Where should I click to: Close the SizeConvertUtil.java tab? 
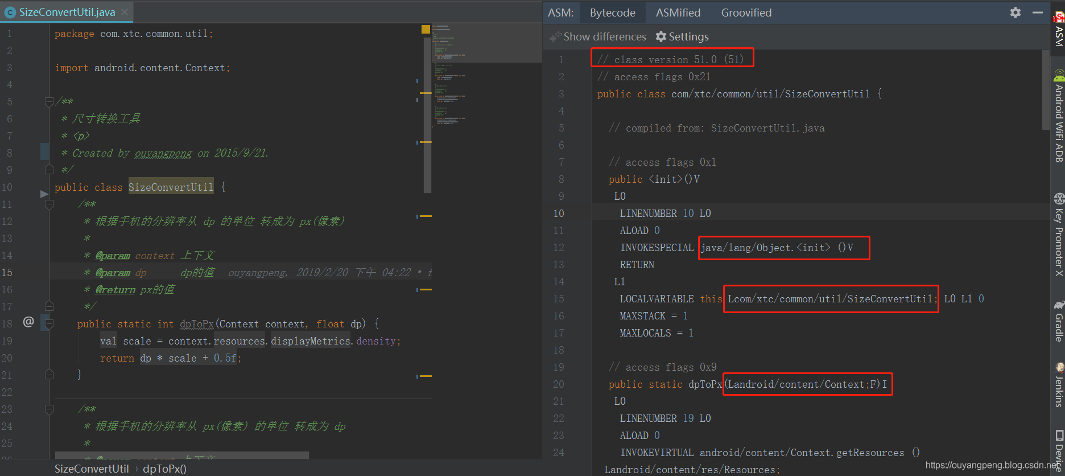click(x=125, y=12)
